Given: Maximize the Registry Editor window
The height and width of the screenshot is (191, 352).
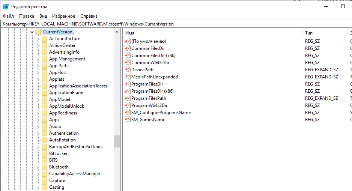Looking at the screenshot, I should (343, 6).
